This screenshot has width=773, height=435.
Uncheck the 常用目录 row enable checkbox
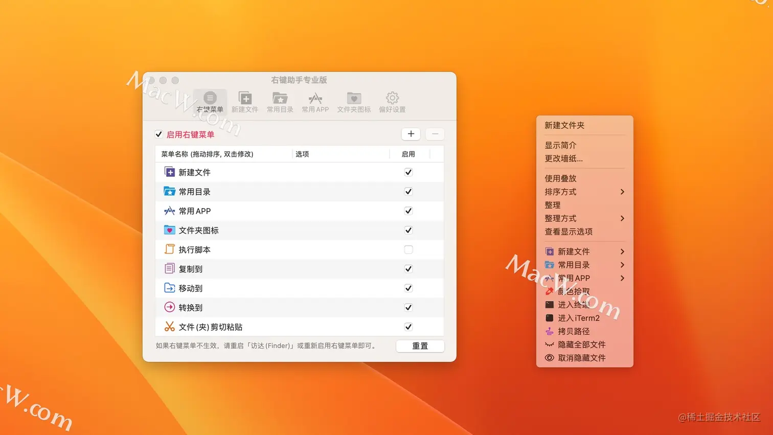408,192
